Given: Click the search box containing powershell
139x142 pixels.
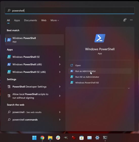Looking at the screenshot, I should click(70, 11).
